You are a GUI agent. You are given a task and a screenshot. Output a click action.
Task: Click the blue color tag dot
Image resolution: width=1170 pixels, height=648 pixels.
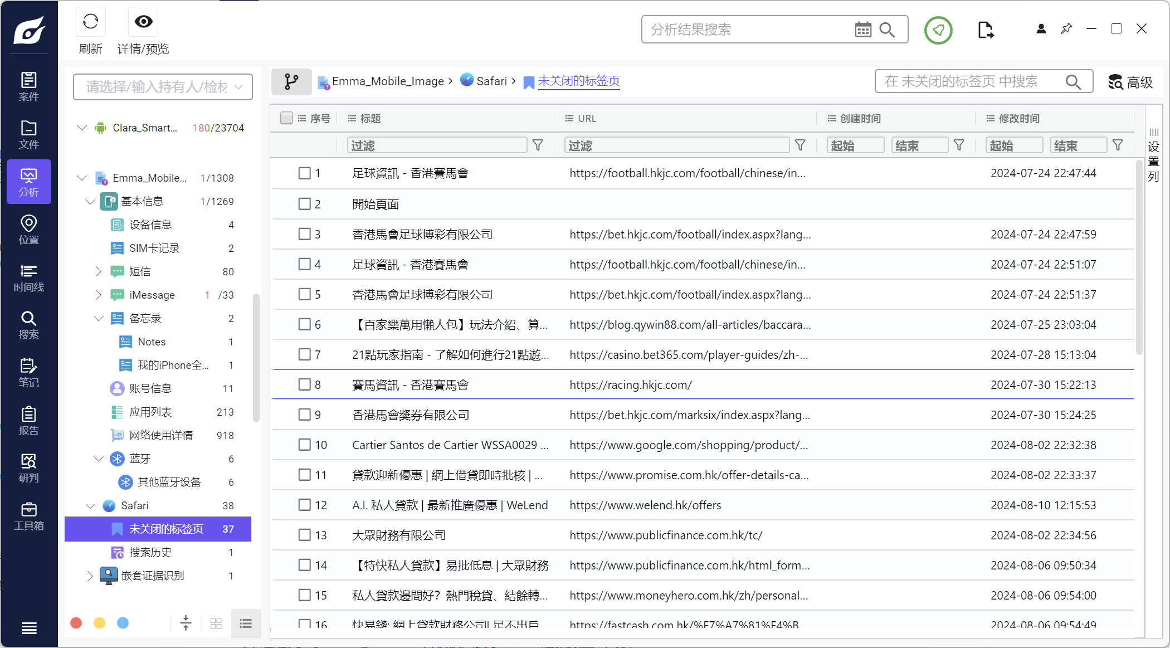click(123, 623)
